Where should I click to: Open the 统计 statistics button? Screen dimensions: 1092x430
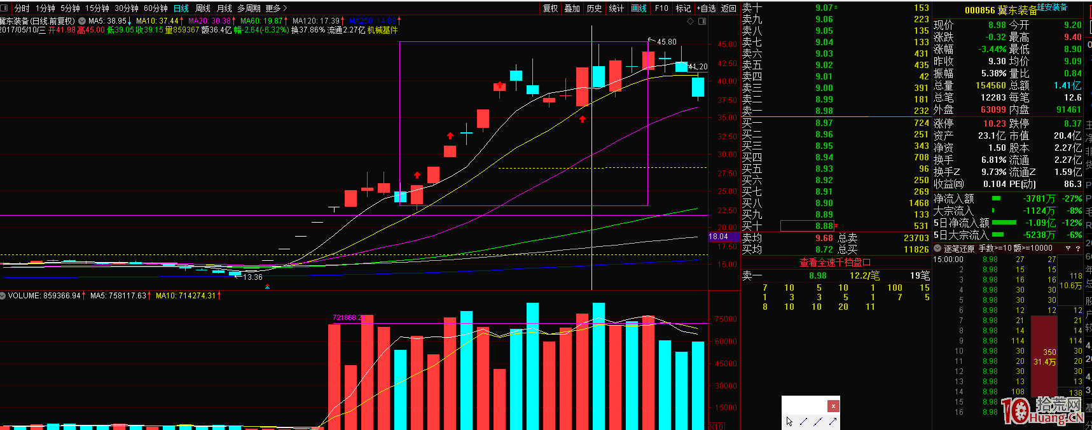(x=616, y=8)
